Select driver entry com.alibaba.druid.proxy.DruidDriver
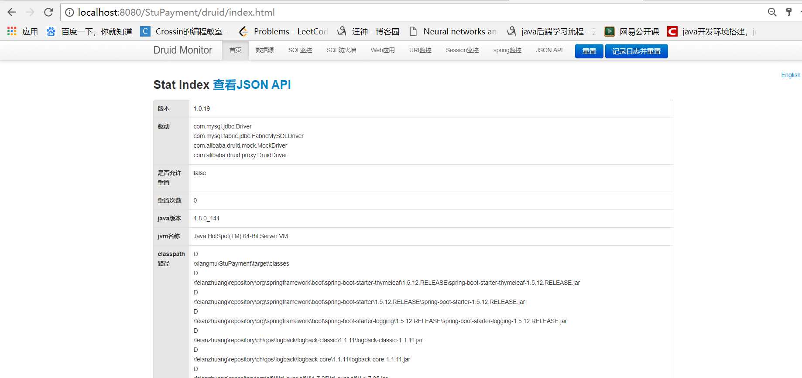The height and width of the screenshot is (378, 802). pos(240,155)
